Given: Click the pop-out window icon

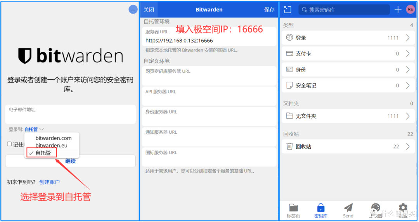Looking at the screenshot, I should 287,10.
